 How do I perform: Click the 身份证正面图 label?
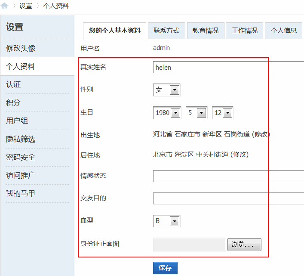pos(100,244)
